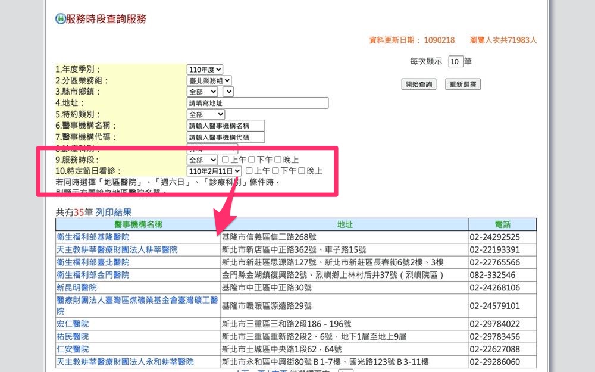
Task: Expand the 服務時段 全部 dropdown
Action: [202, 160]
